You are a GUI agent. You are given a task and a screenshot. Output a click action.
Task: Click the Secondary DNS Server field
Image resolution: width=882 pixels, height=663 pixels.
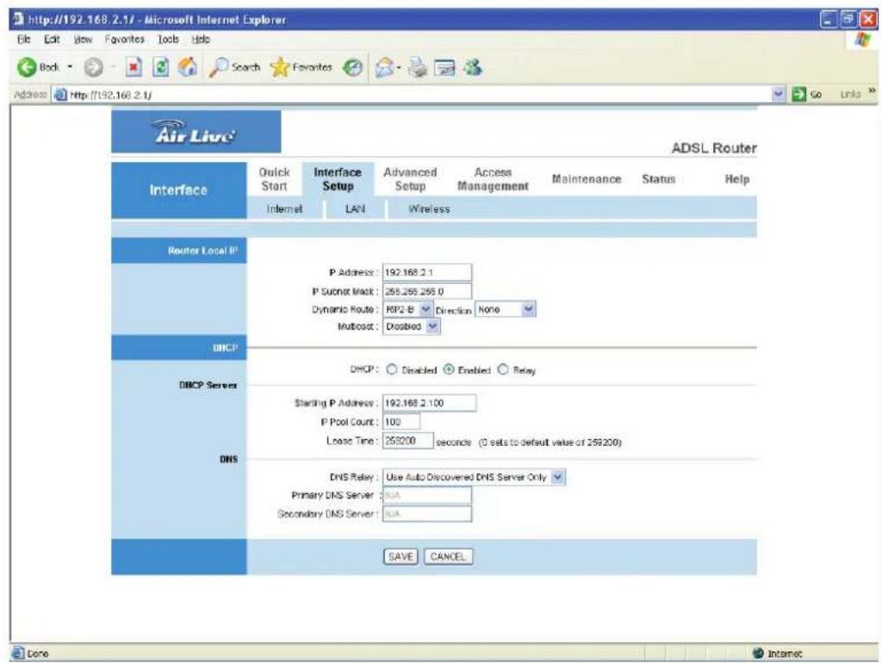427,513
